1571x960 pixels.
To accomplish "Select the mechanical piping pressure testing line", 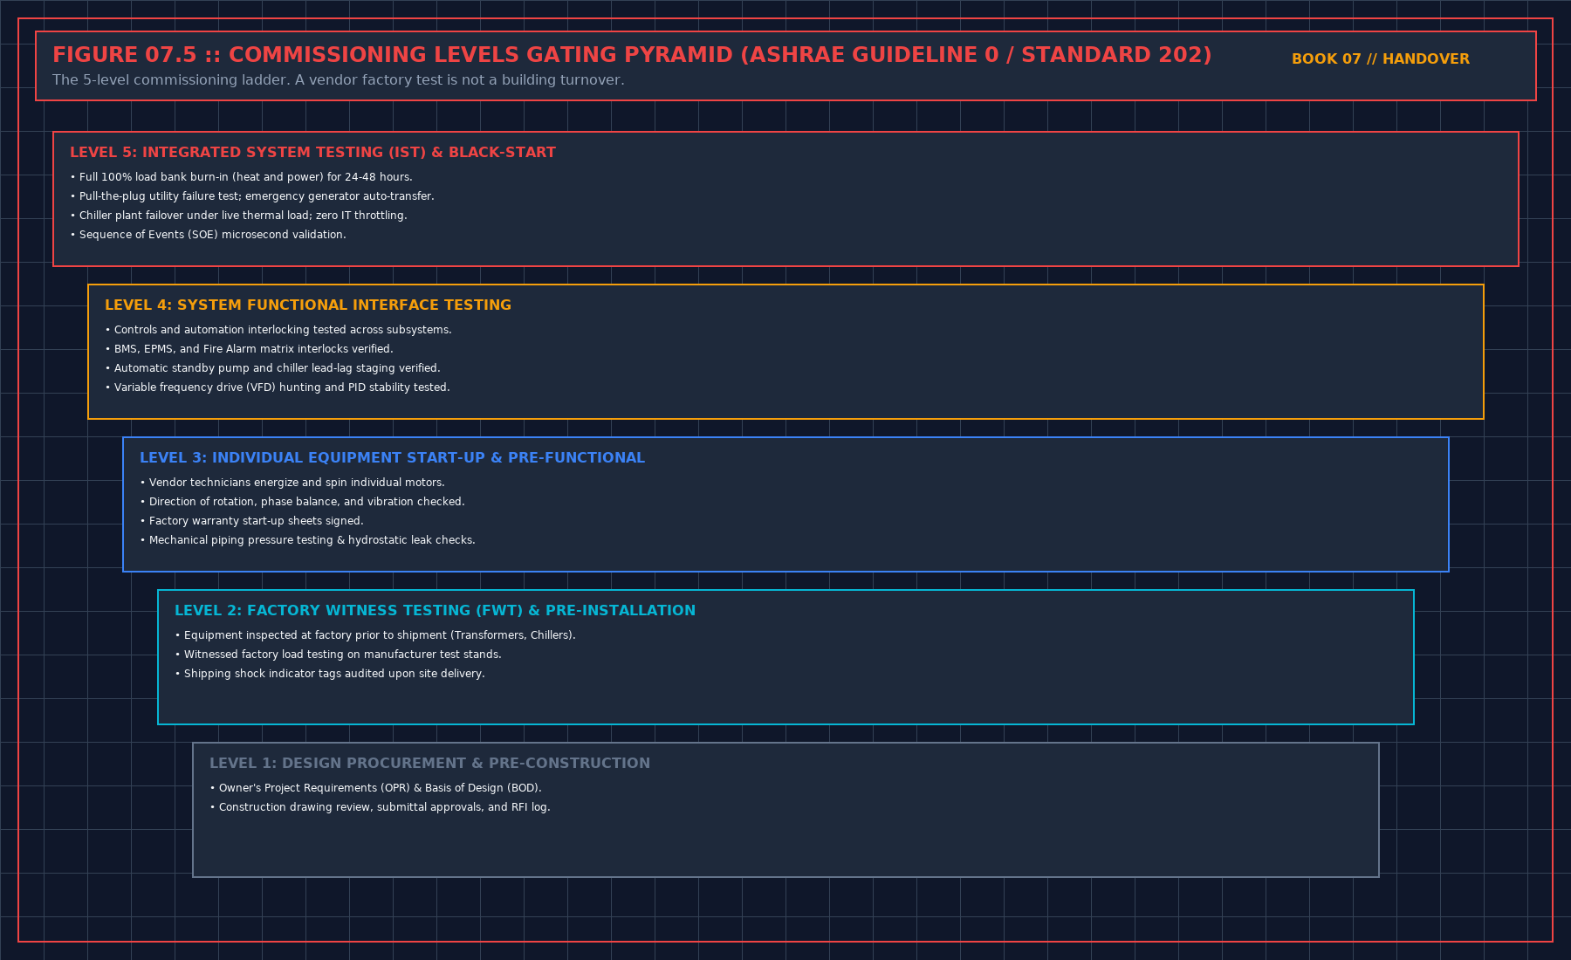I will click(307, 540).
